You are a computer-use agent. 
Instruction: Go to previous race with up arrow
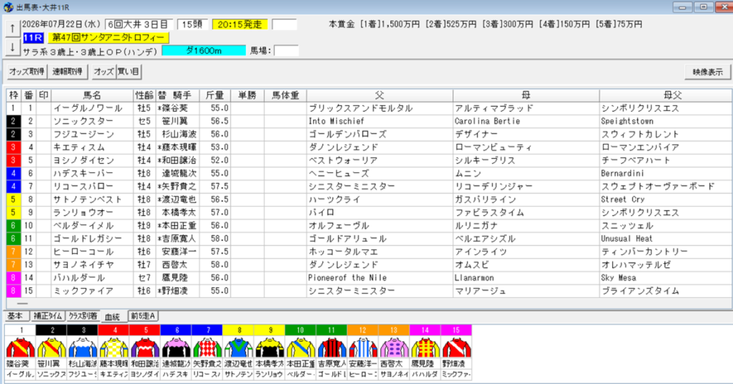click(x=12, y=29)
